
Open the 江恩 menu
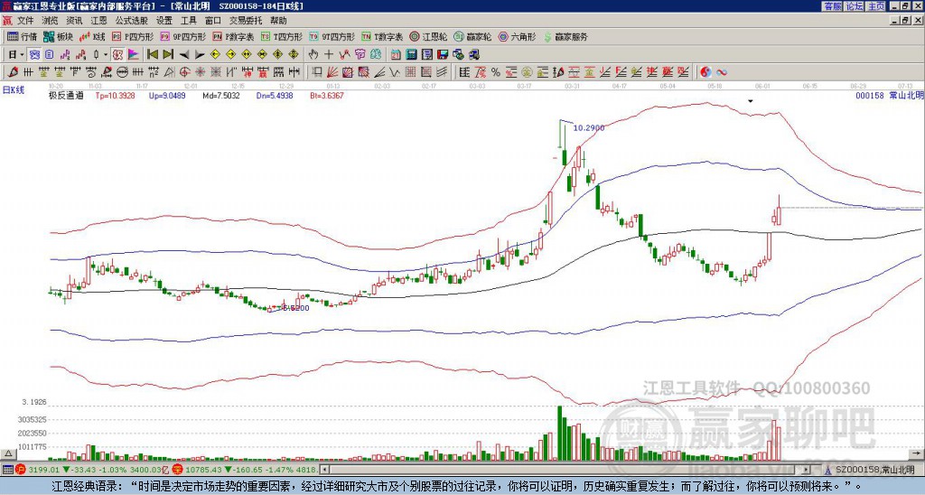click(98, 21)
